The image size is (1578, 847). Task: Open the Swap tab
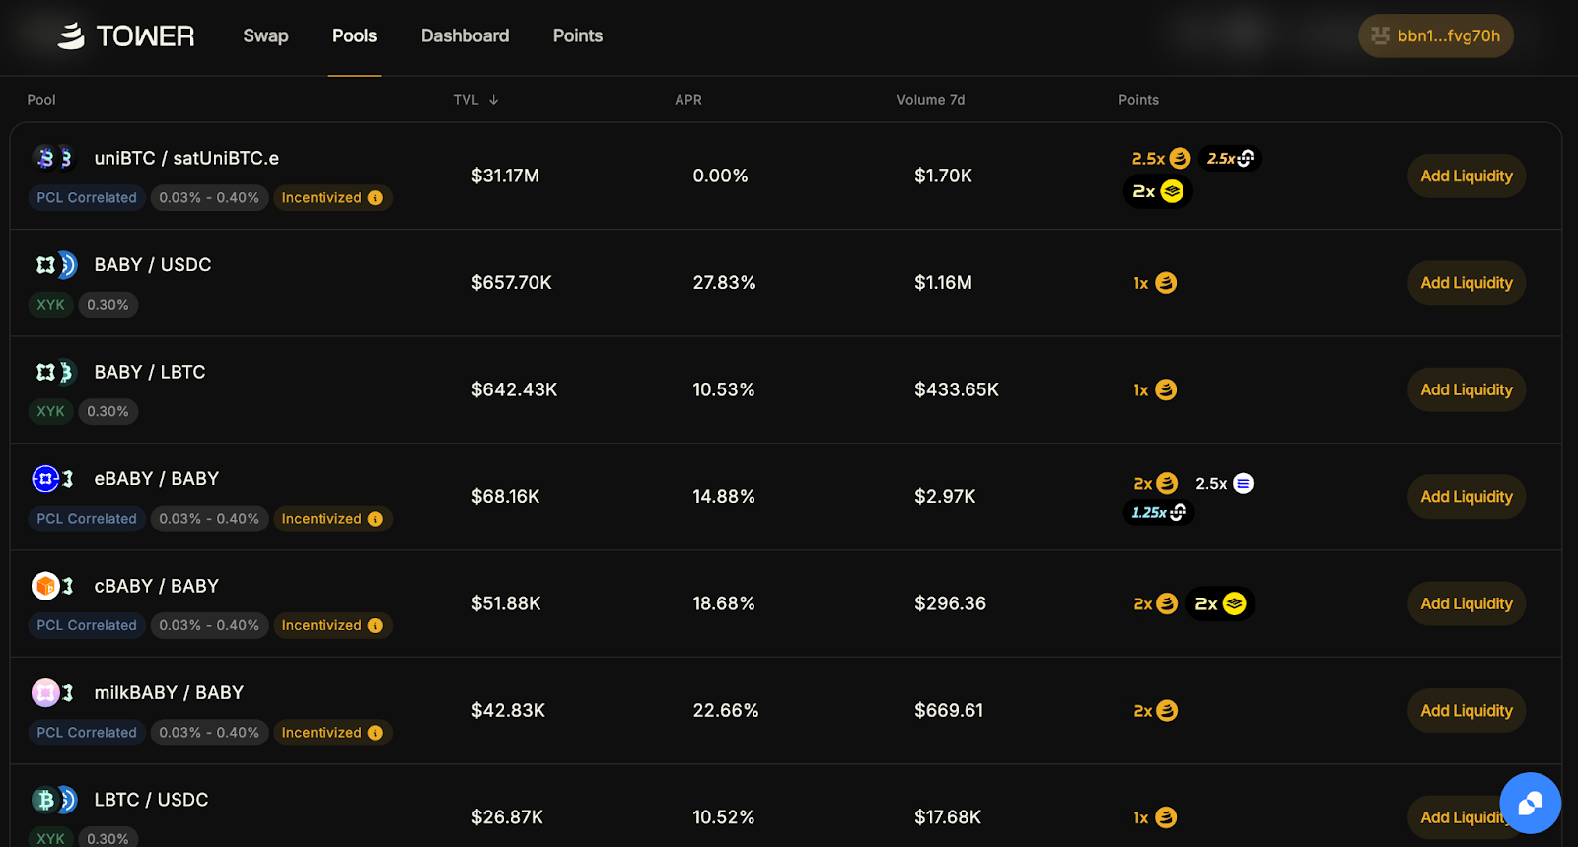(x=265, y=35)
